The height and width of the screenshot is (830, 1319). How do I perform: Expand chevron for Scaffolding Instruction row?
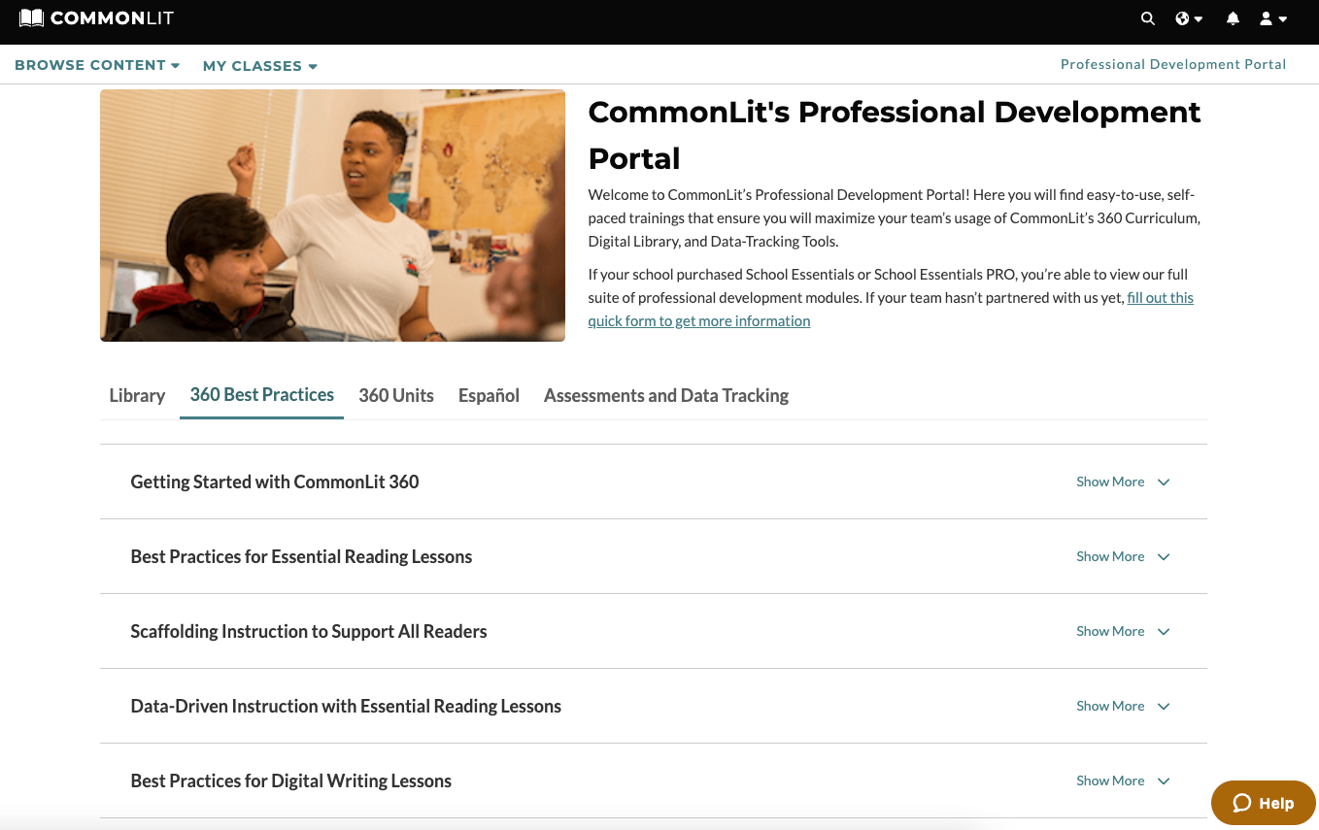tap(1164, 632)
